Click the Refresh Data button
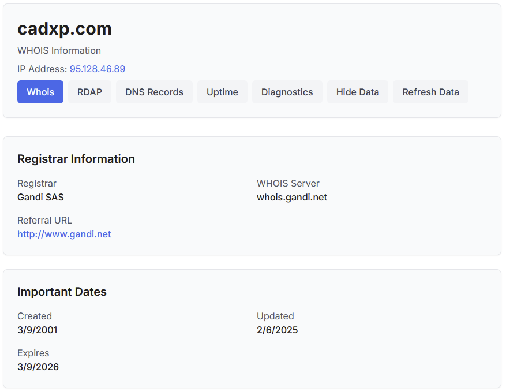 430,92
